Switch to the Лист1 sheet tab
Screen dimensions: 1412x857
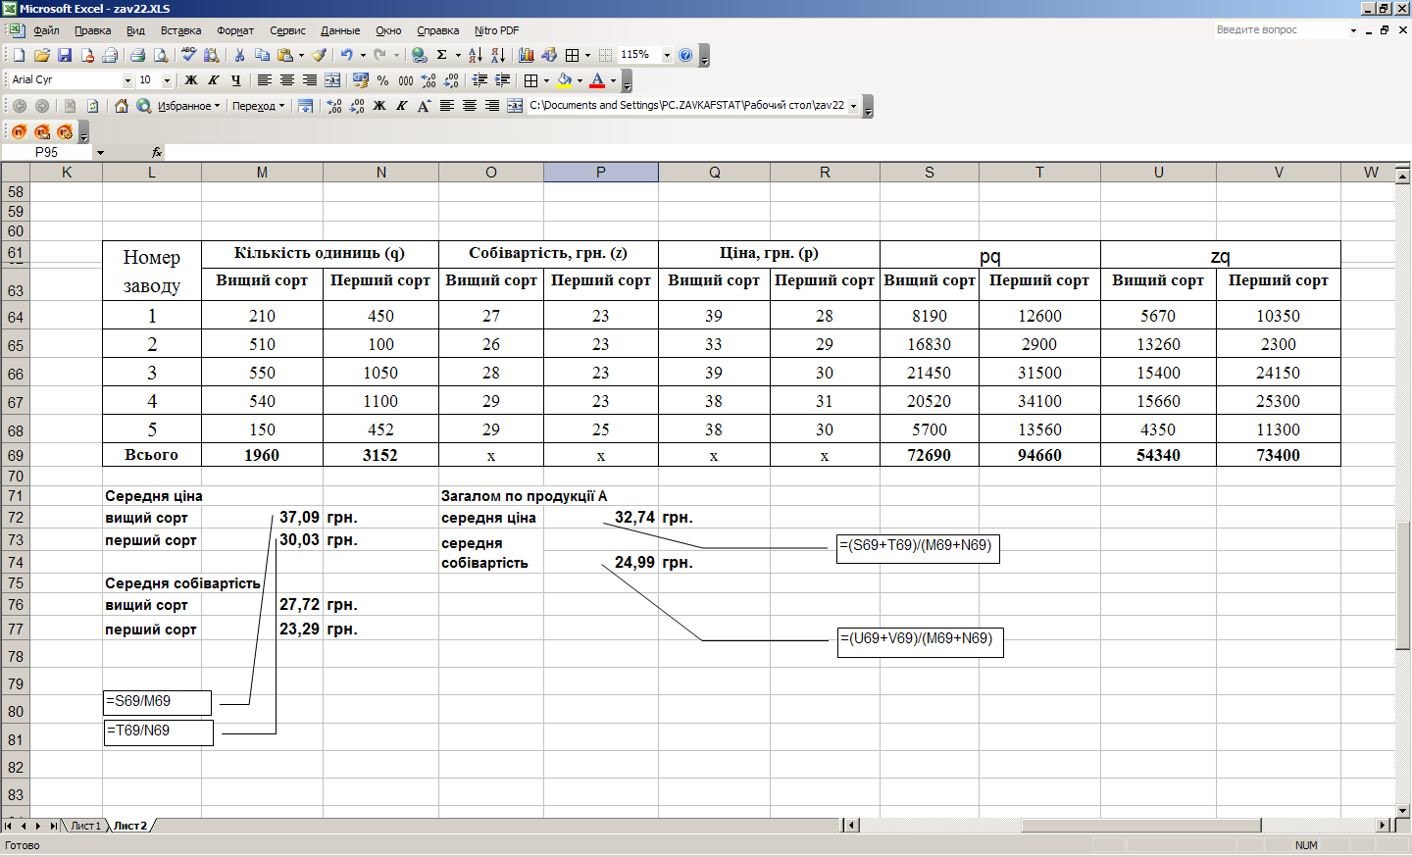point(85,826)
